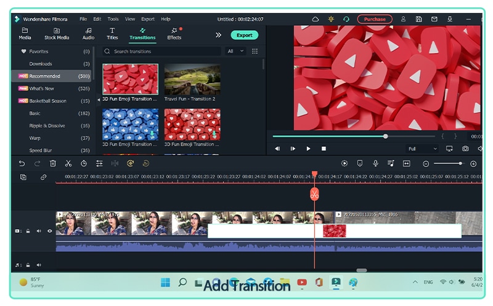Click the lightbulb tips icon

pyautogui.click(x=331, y=19)
